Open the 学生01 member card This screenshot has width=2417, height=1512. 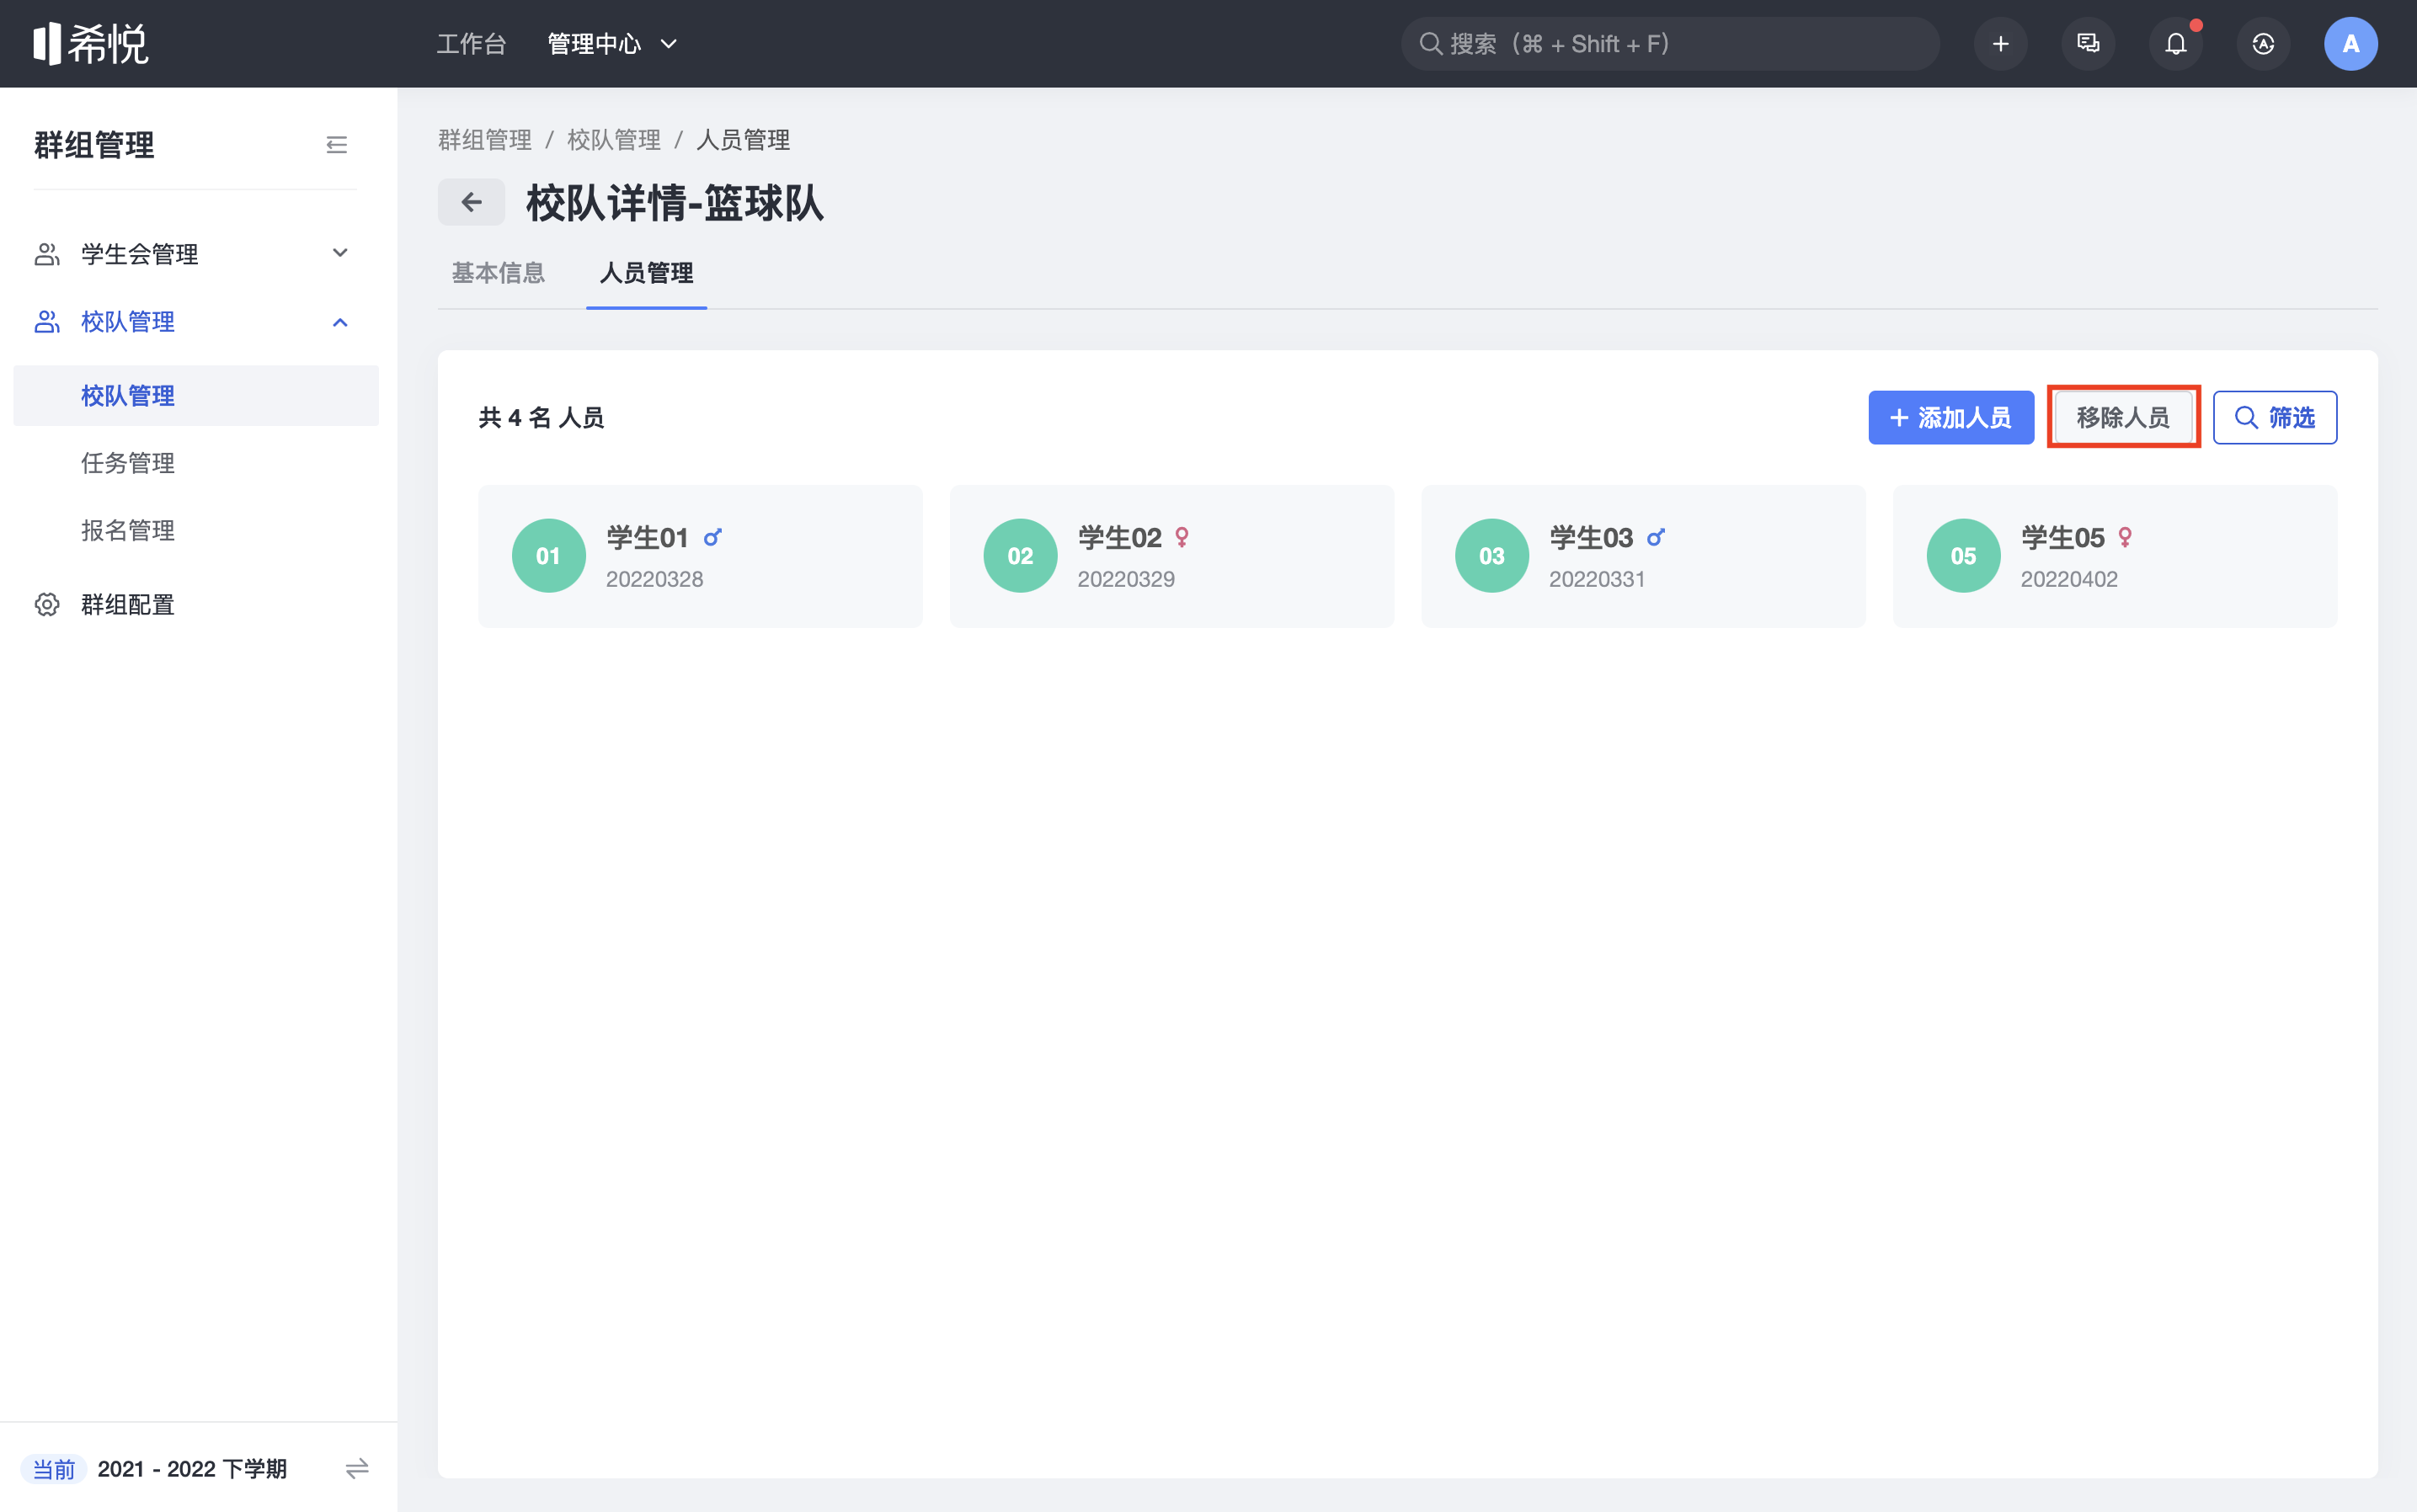[x=701, y=556]
